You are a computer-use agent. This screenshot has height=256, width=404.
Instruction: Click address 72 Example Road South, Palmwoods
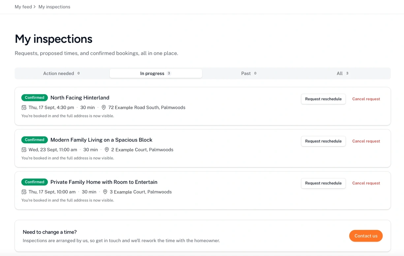tap(147, 107)
